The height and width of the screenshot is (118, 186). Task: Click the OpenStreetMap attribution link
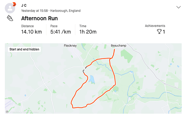point(31,112)
